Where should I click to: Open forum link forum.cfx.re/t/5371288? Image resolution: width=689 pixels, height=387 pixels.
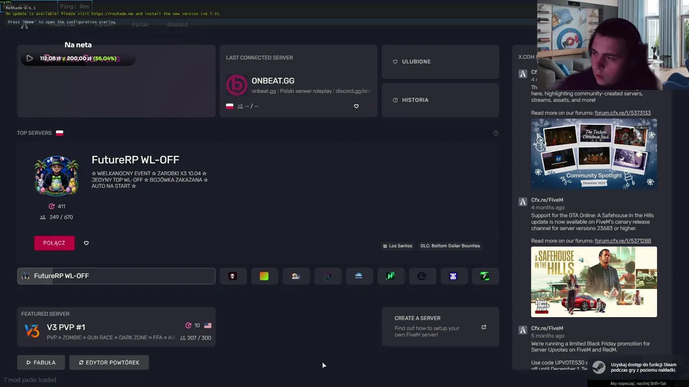point(623,241)
